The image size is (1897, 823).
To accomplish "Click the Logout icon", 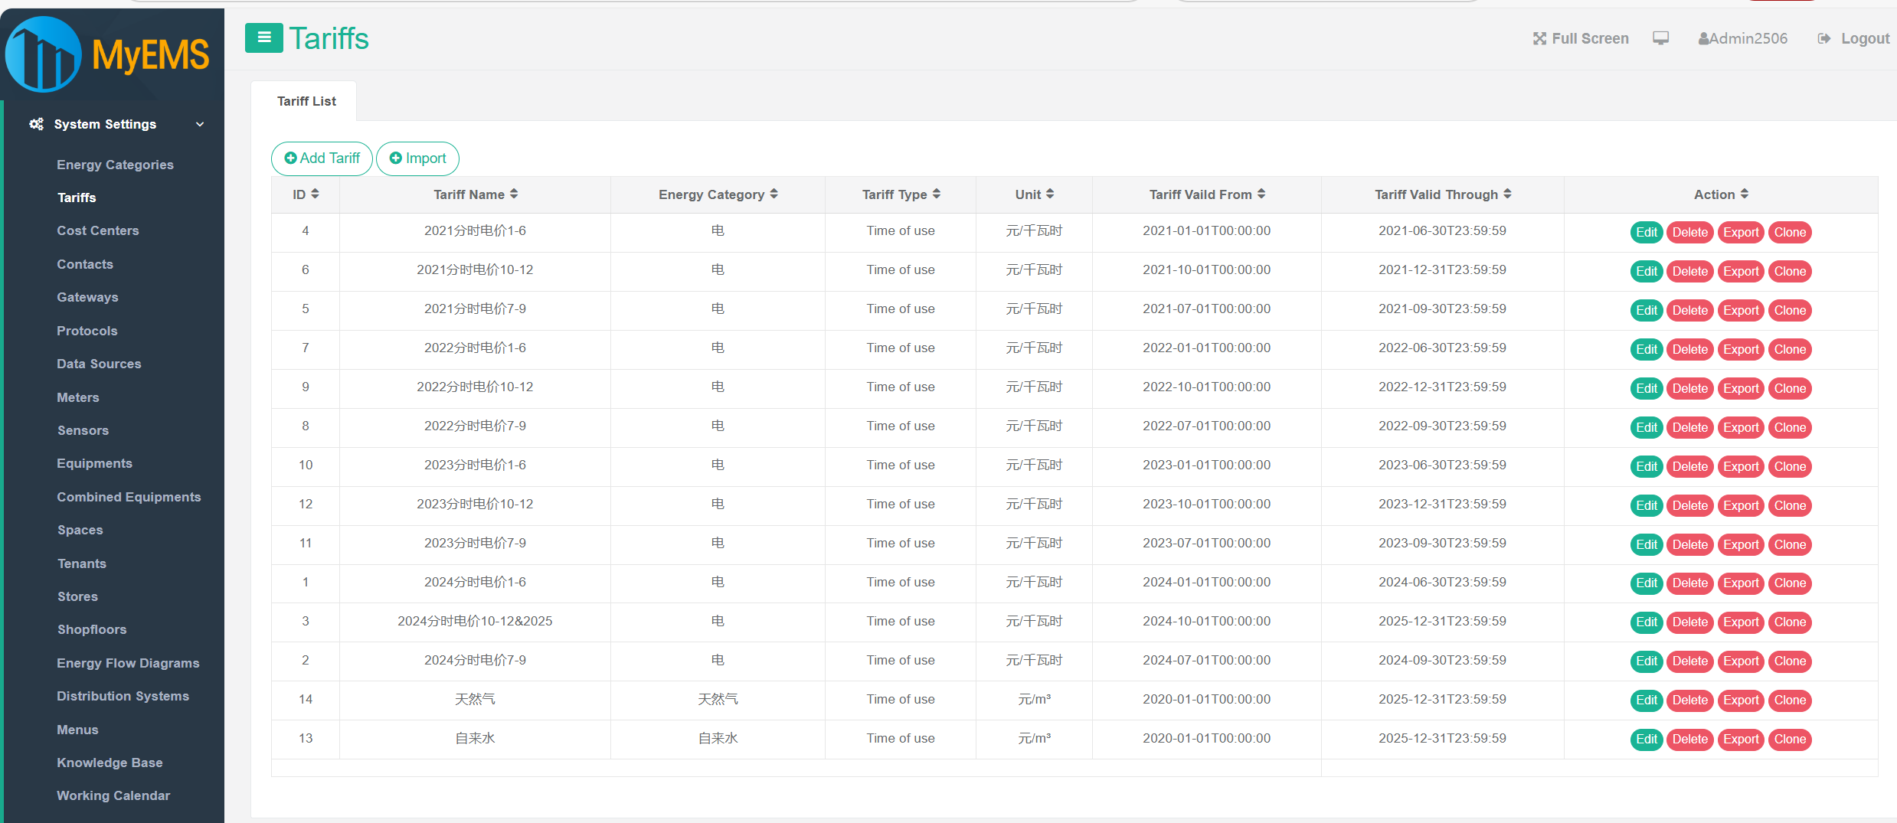I will (1823, 38).
